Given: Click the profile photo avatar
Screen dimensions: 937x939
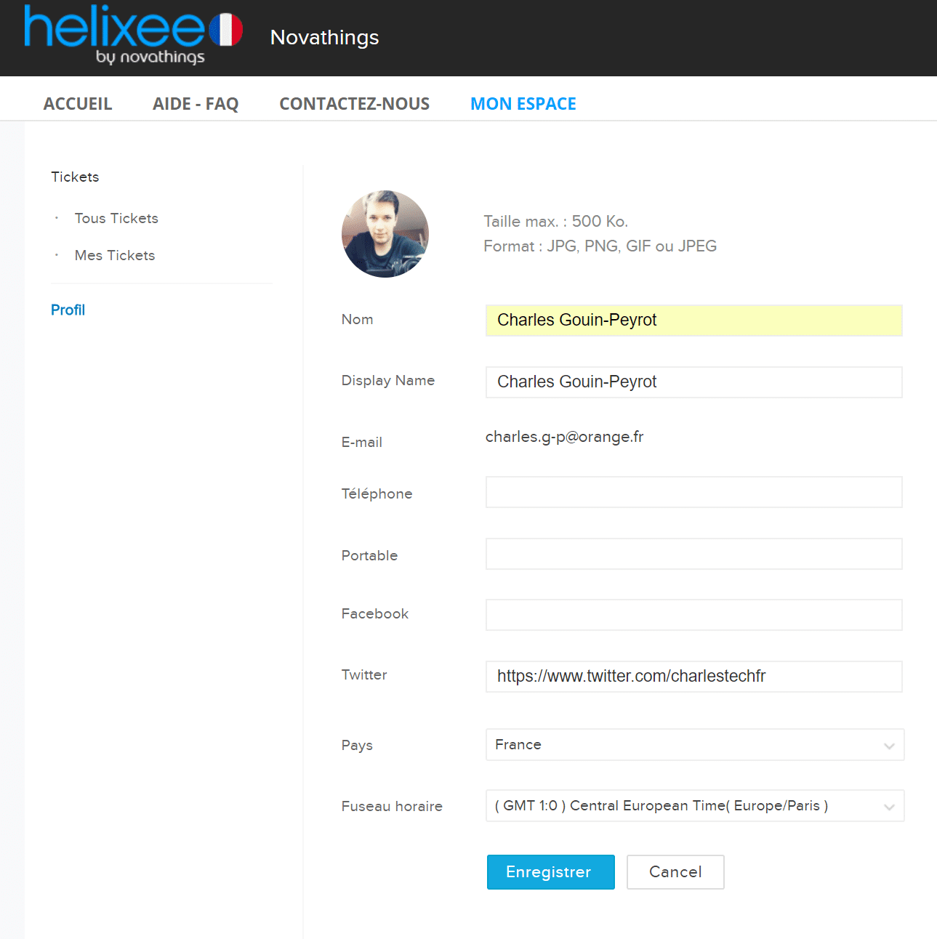Looking at the screenshot, I should click(385, 234).
